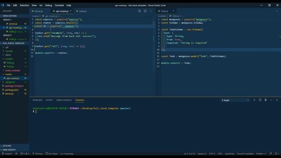Switch to the index.js editor tab
281x158 pixels.
pos(83,11)
